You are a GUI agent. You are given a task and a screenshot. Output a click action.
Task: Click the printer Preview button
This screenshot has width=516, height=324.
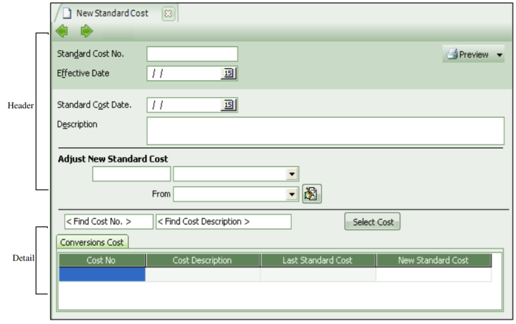(468, 54)
